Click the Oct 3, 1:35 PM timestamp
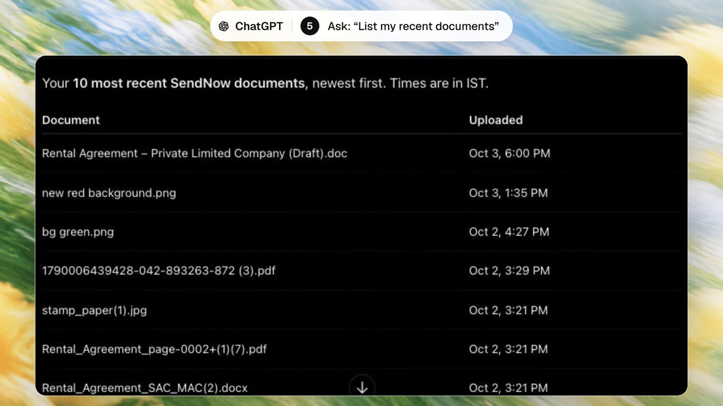 click(x=508, y=193)
